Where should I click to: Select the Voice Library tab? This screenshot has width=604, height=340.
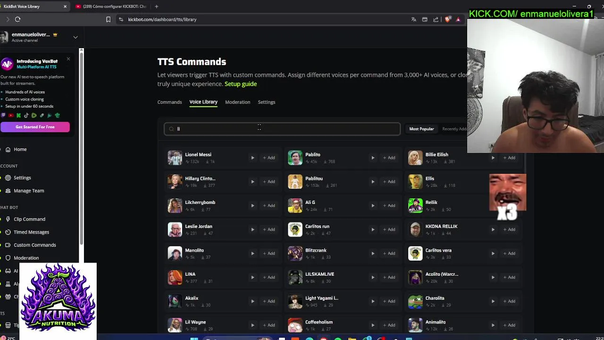tap(203, 102)
